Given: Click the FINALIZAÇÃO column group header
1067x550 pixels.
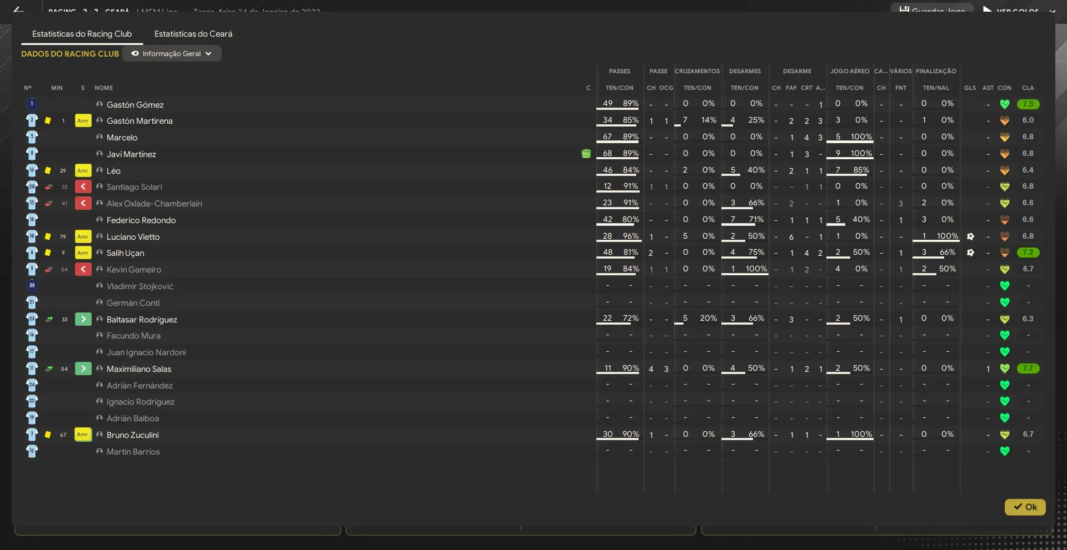Looking at the screenshot, I should pos(936,71).
